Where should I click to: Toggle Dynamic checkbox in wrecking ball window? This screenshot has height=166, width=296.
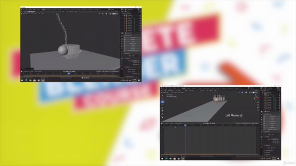coord(138,63)
